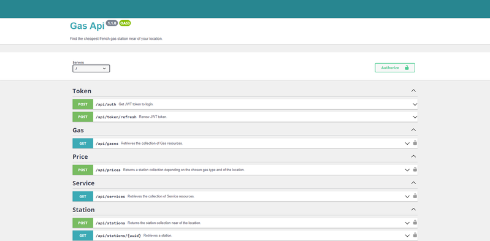Screen dimensions: 490x241
Task: Expand the /api/stations/{uuid} endpoint arrow
Action: tap(407, 235)
